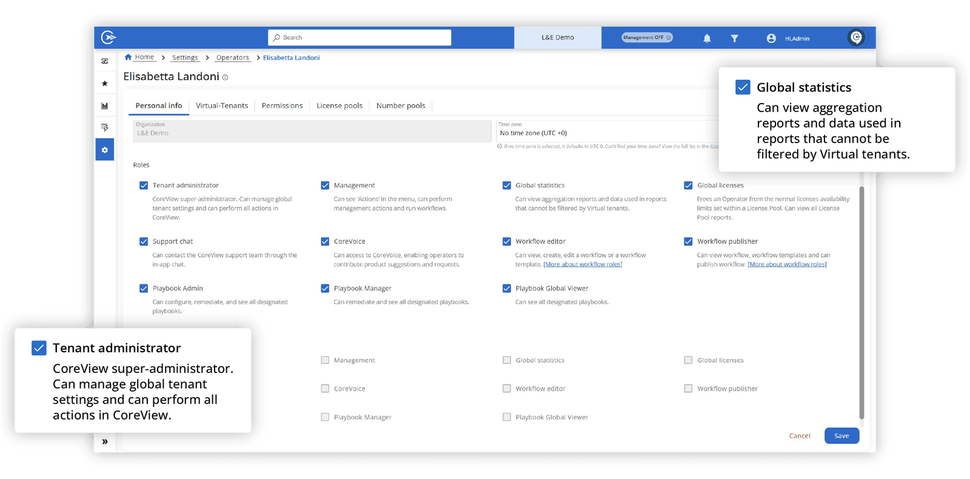The width and height of the screenshot is (970, 479).
Task: Check the unchecked lower Management checkbox
Action: click(x=325, y=360)
